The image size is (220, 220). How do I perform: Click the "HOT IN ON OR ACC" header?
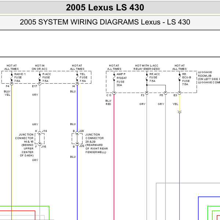coord(40,67)
